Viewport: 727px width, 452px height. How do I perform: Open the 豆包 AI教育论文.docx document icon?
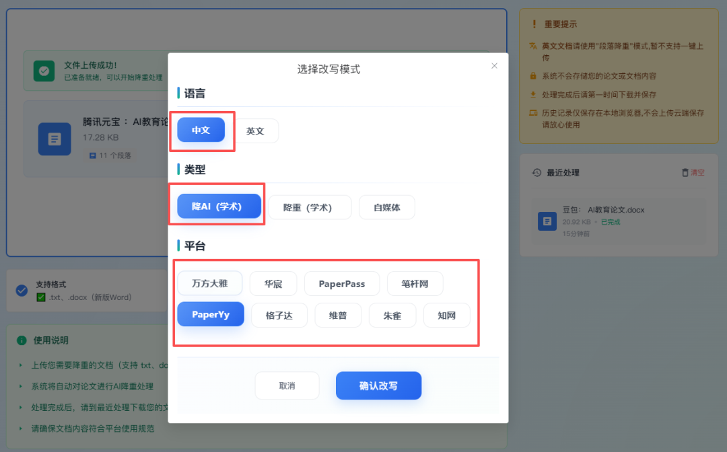point(547,221)
